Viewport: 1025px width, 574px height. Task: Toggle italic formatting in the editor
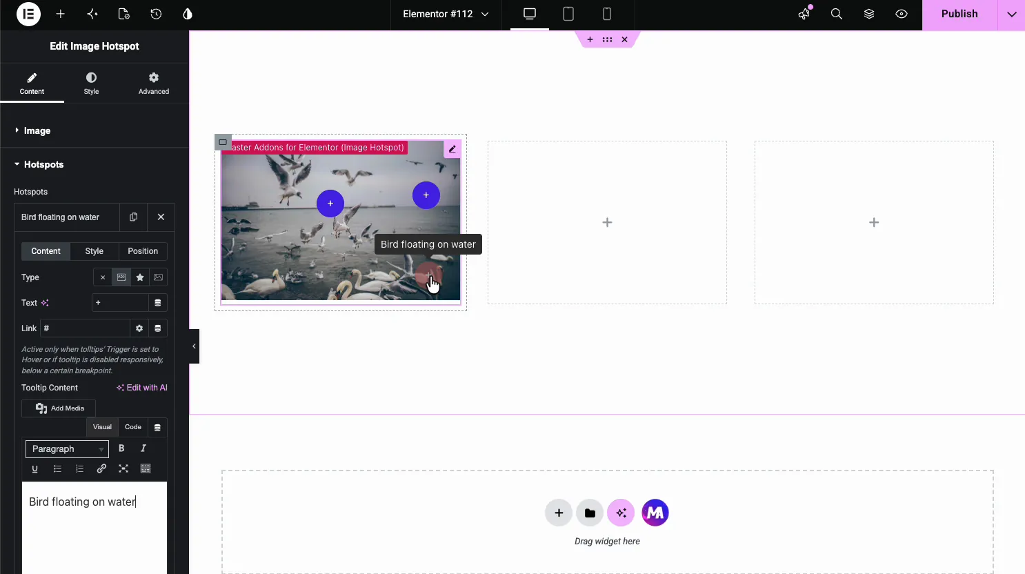coord(143,448)
